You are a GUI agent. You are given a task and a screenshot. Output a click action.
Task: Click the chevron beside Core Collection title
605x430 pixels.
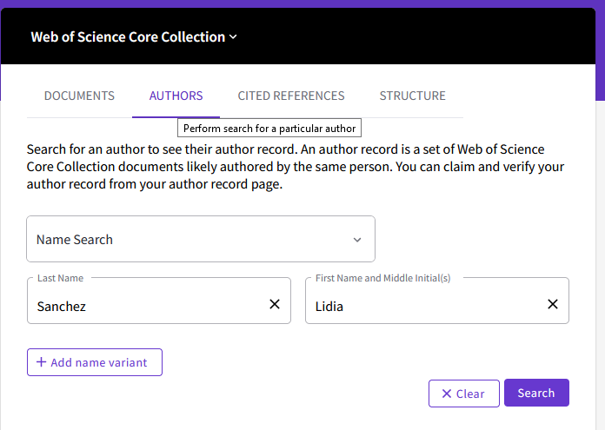click(x=233, y=37)
